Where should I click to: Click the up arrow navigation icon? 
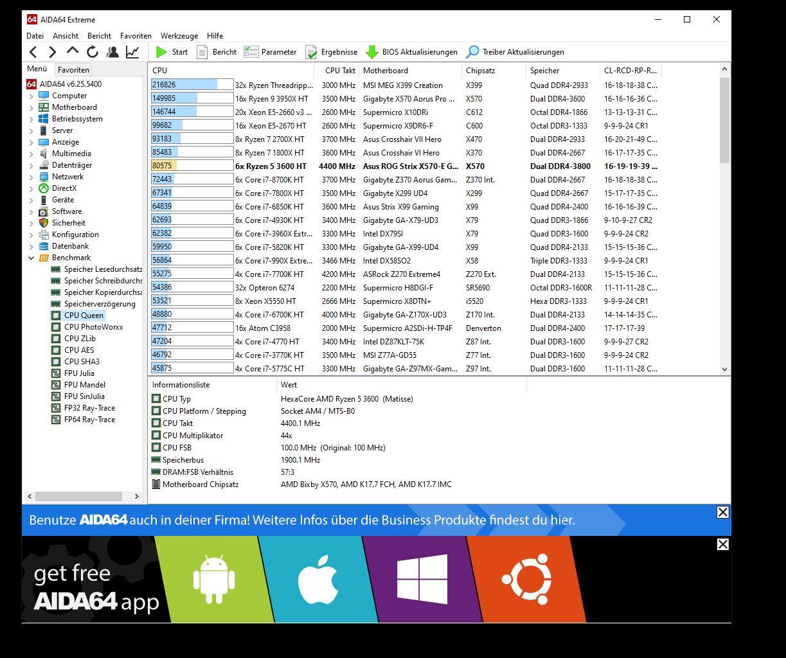click(x=73, y=52)
